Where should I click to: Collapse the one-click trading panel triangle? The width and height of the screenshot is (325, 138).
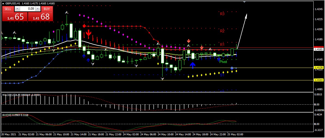point(3,4)
